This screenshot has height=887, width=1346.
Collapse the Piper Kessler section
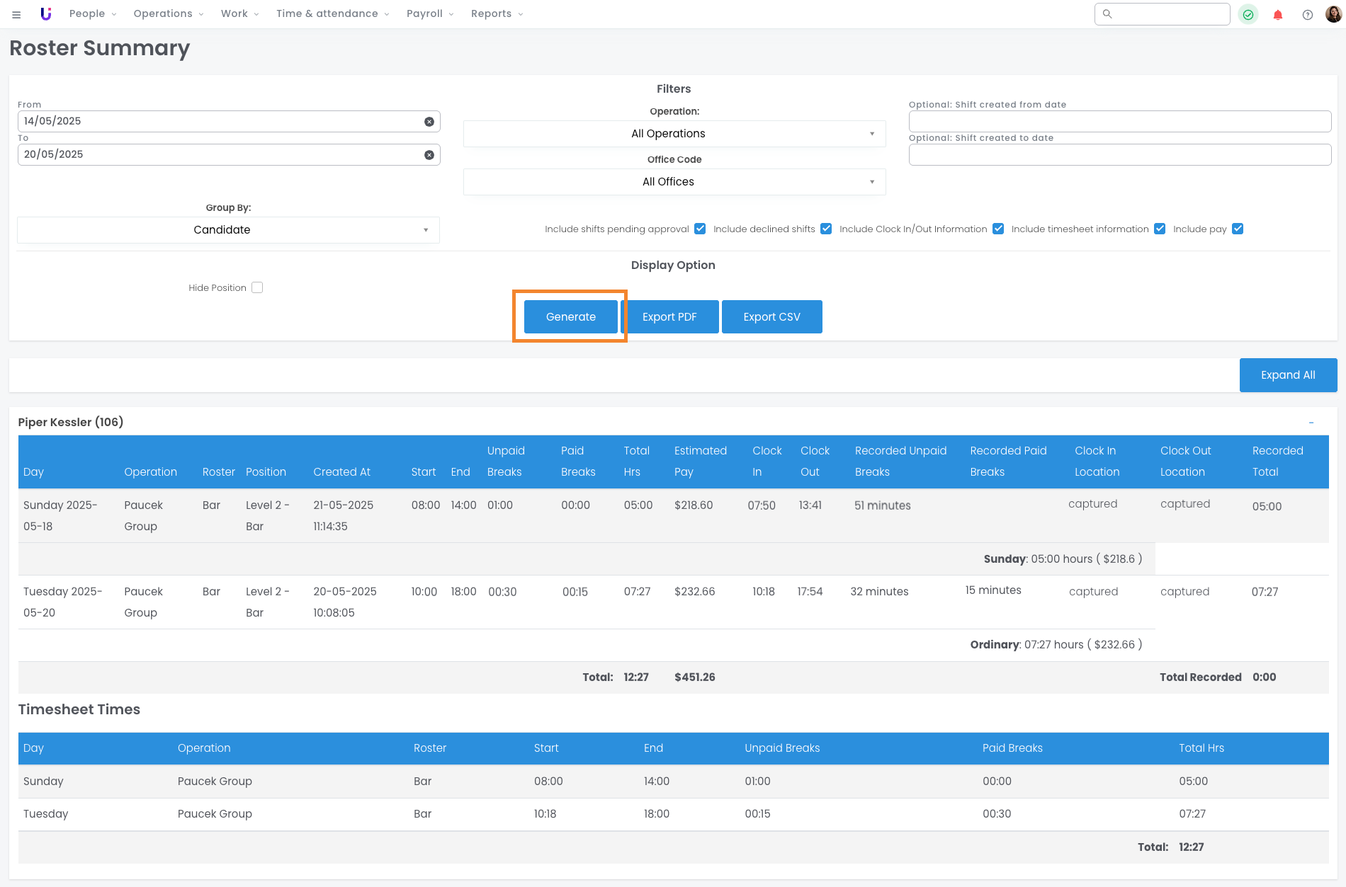(1311, 423)
